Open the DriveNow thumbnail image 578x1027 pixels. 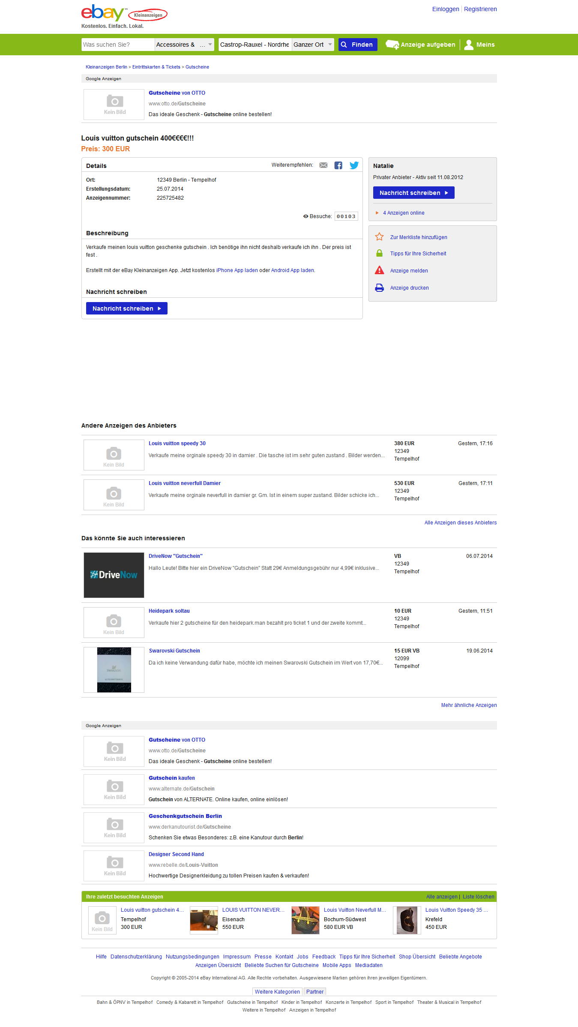(114, 575)
